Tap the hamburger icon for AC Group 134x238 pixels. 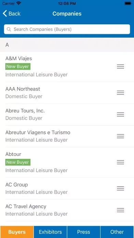(x=120, y=188)
